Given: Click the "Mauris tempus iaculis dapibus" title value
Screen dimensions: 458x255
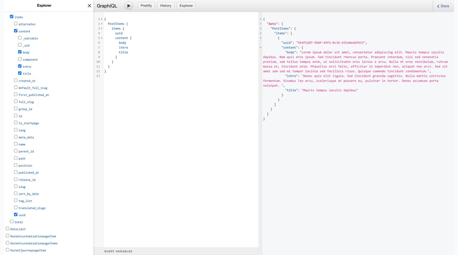Looking at the screenshot, I should 330,90.
